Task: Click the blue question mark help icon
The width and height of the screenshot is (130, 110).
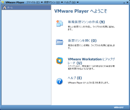Action: pyautogui.click(x=60, y=81)
